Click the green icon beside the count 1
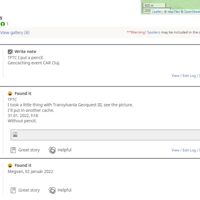 (x=3, y=24)
